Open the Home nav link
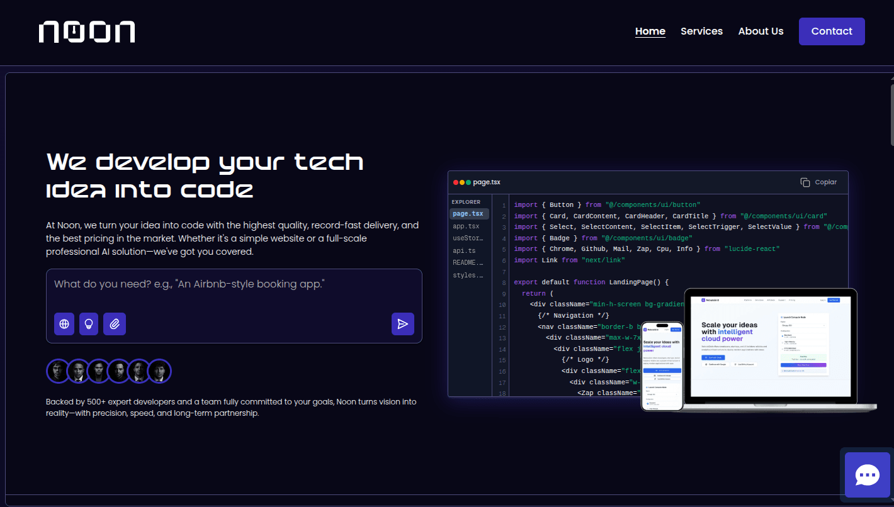 [650, 31]
